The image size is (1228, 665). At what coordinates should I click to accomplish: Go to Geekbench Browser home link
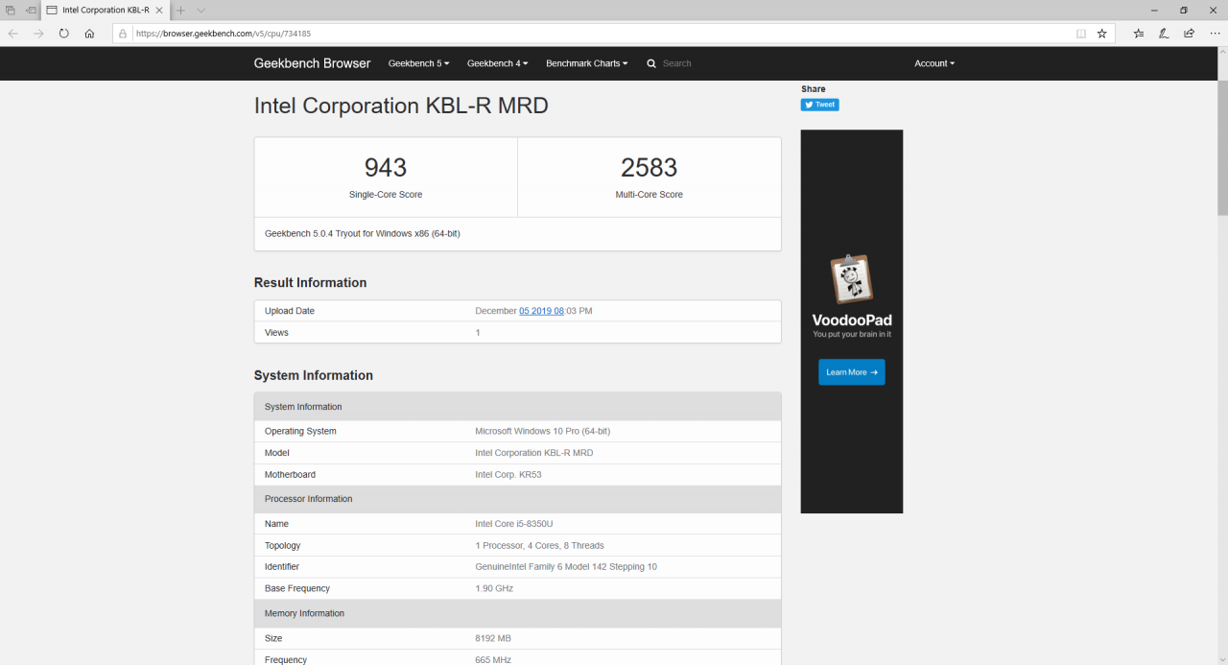(312, 63)
